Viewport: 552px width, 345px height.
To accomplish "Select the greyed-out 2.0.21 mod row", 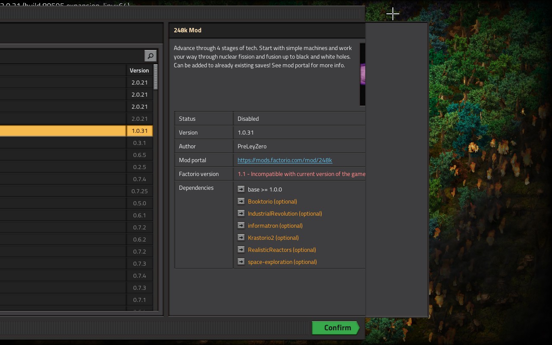I will [76, 119].
